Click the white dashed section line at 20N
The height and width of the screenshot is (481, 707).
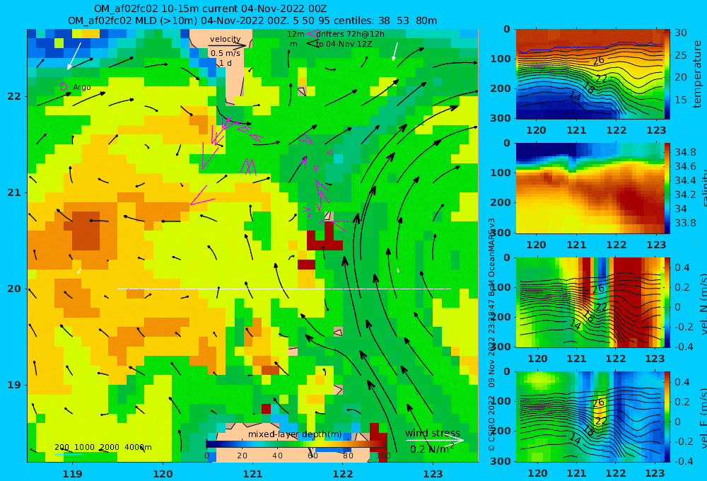[x=284, y=289]
